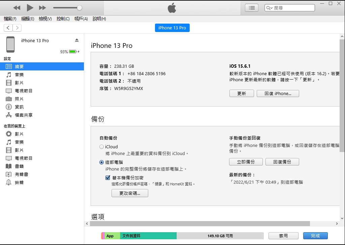Select the 這部電腦 backup radio button
The height and width of the screenshot is (245, 345).
point(102,162)
